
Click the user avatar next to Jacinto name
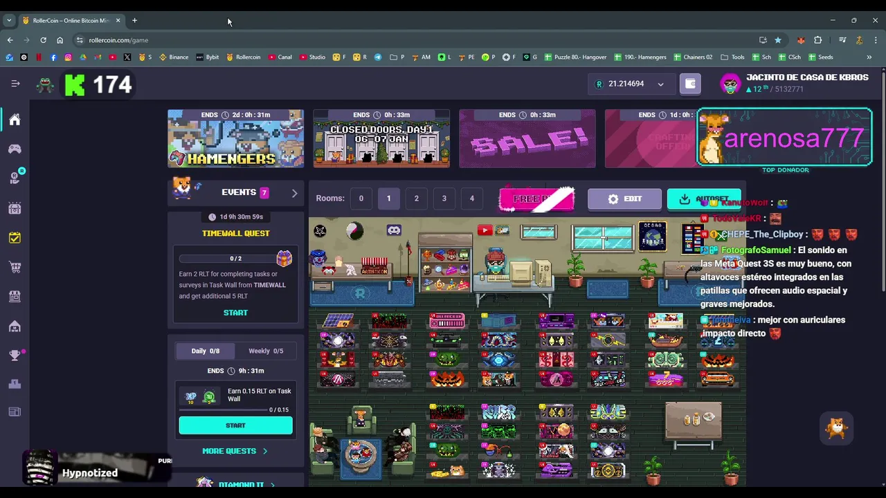point(730,84)
